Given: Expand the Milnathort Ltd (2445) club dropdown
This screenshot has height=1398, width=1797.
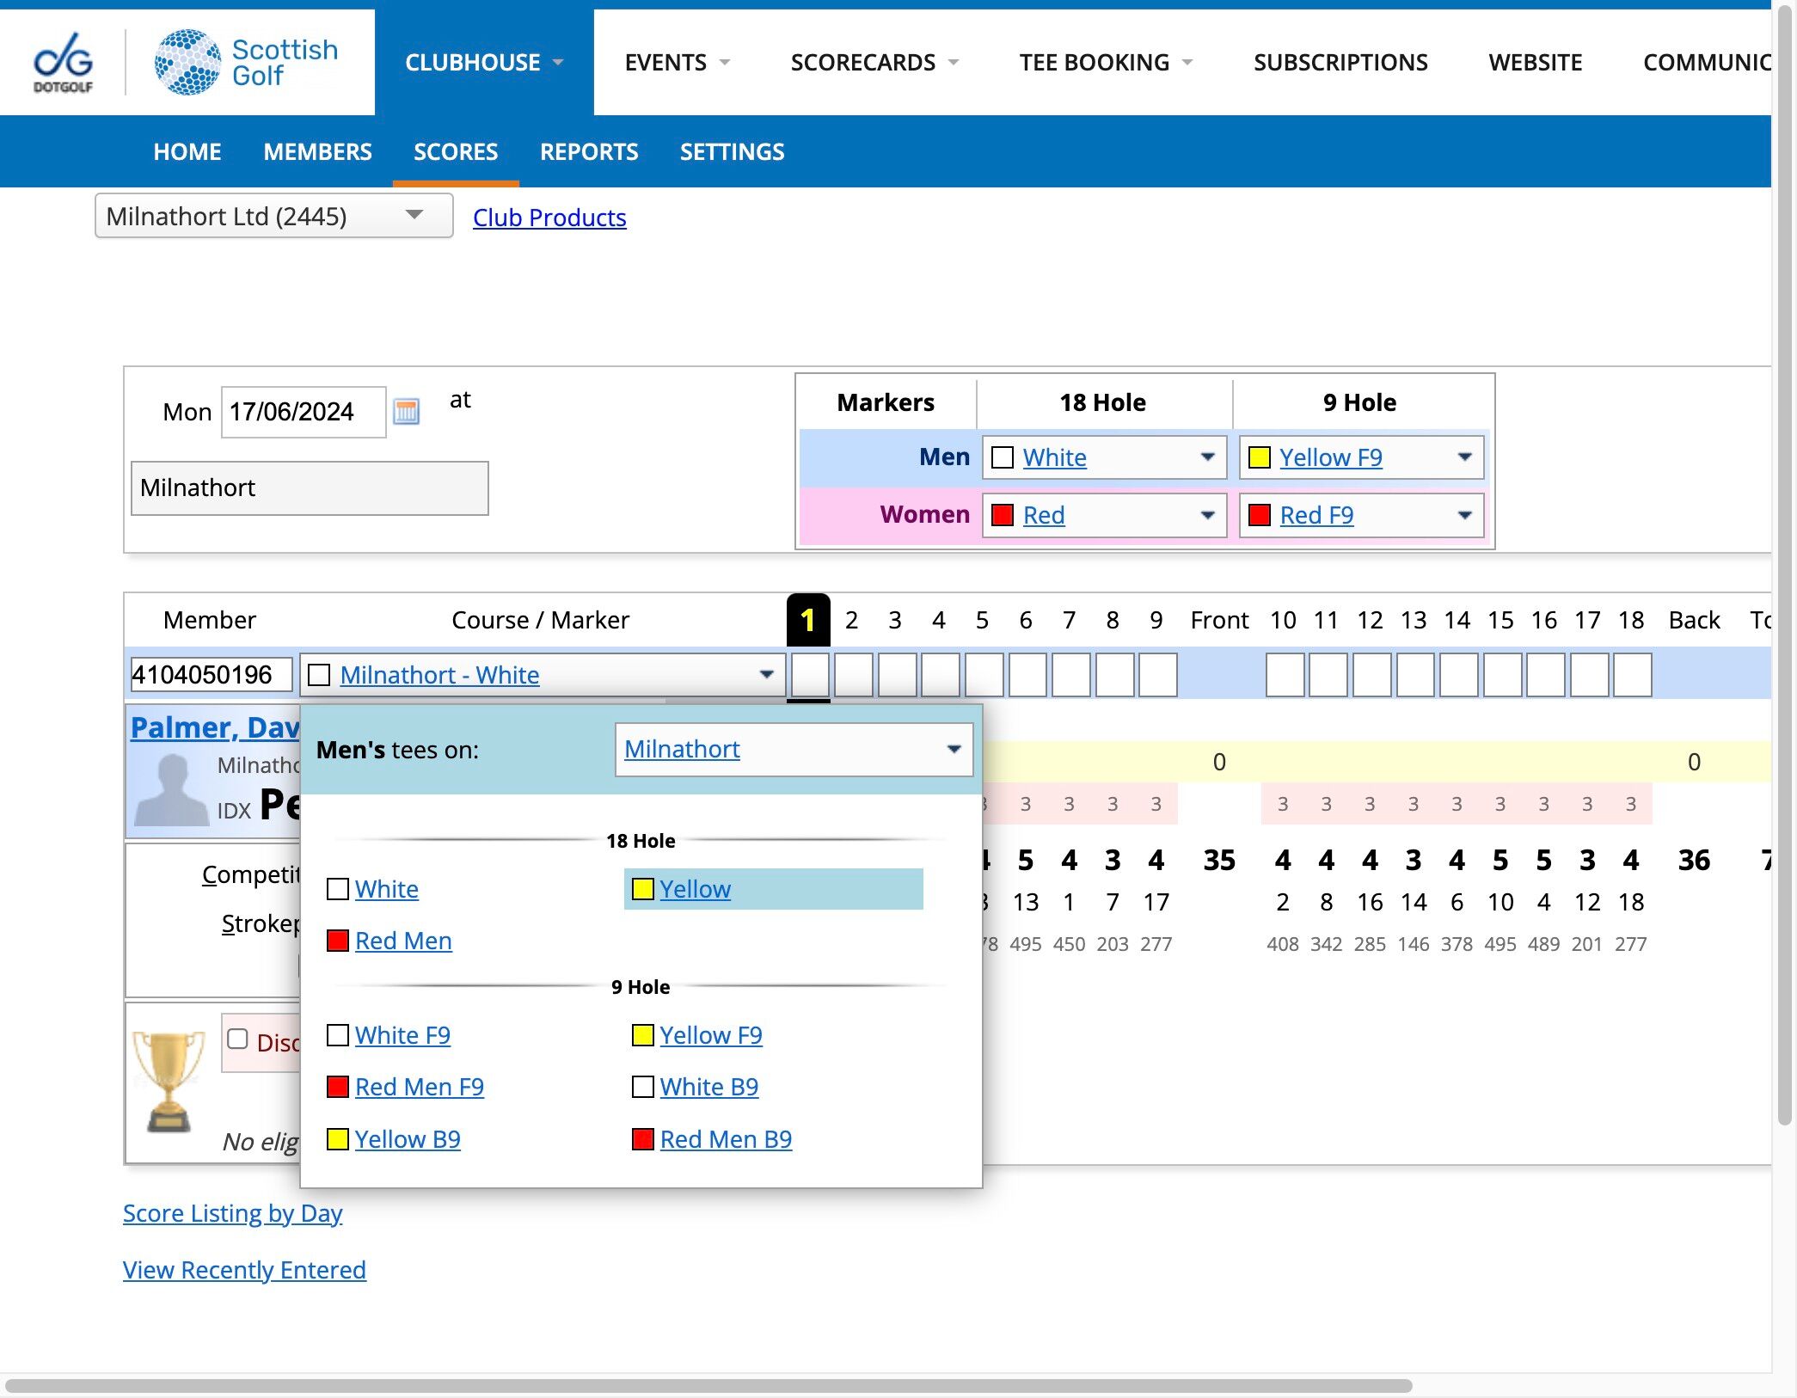Looking at the screenshot, I should click(273, 216).
